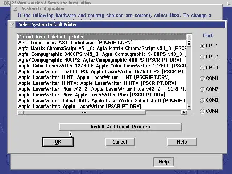Viewport: 232px width, 174px height.
Task: Click the vertical scrollbar thumb in printer list
Action: (189, 43)
